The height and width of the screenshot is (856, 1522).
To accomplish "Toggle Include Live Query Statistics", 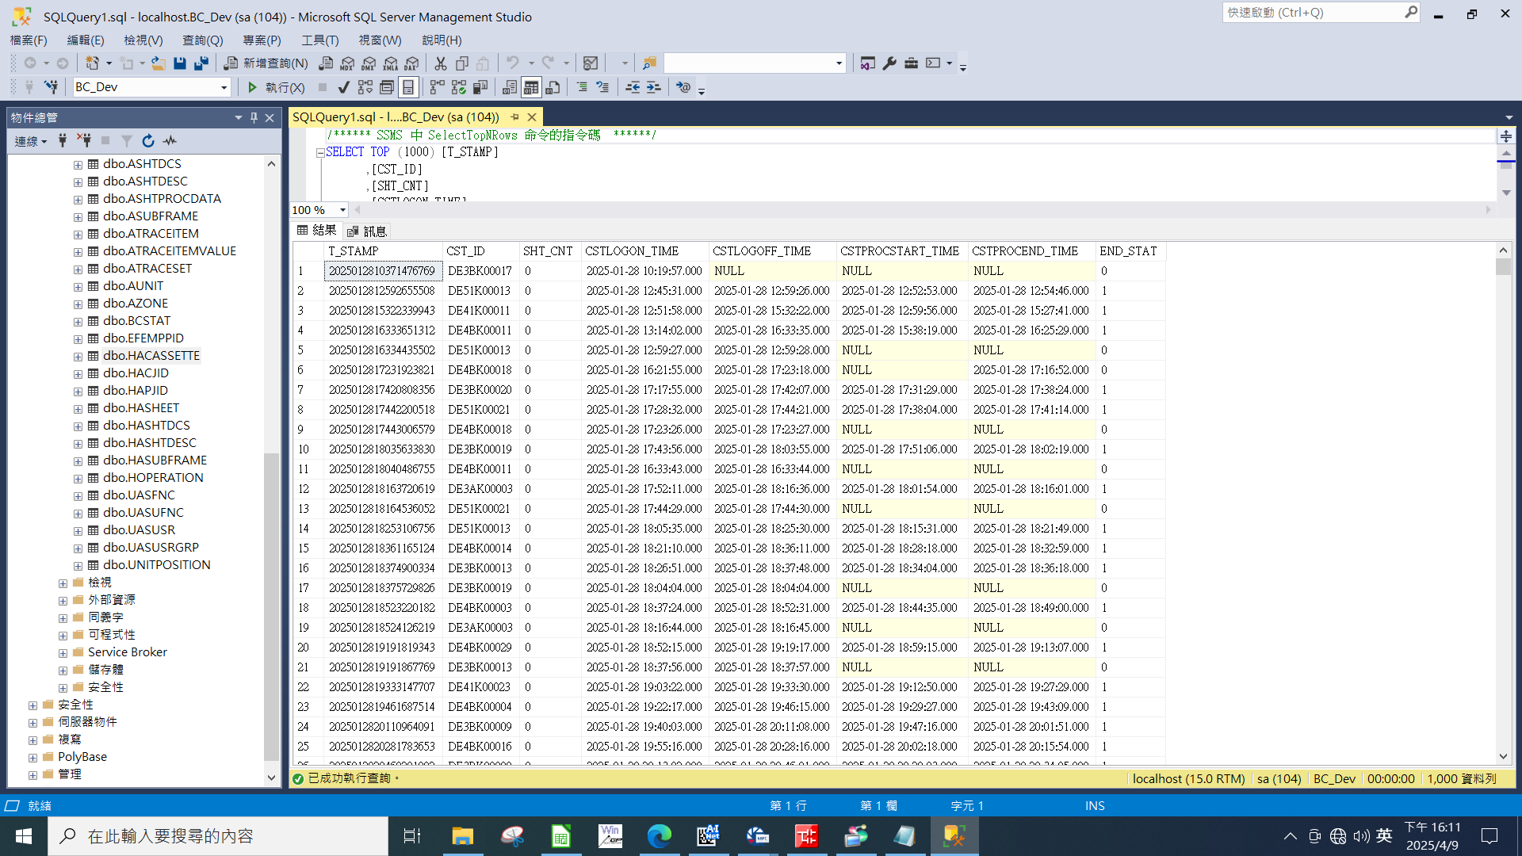I will (458, 87).
